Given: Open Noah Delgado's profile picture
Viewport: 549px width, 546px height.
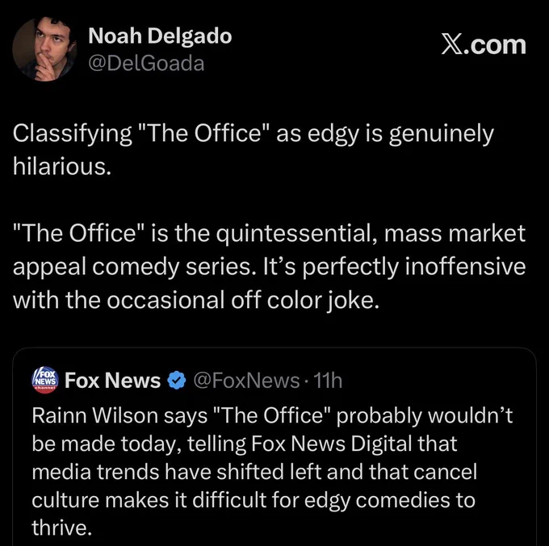Looking at the screenshot, I should pos(44,49).
